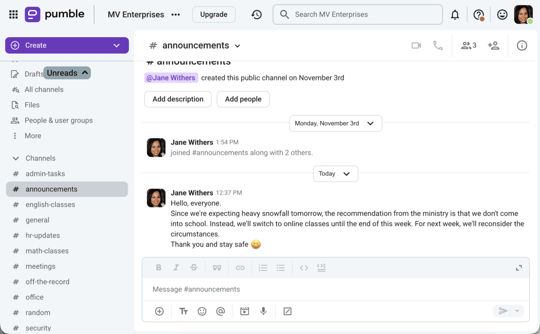
Task: Click the add member icon in header
Action: coord(494,45)
